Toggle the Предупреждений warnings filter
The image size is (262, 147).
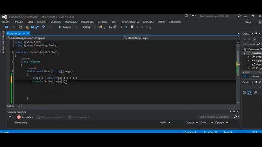[x=50, y=117]
